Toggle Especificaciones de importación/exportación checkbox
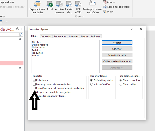 (34, 88)
